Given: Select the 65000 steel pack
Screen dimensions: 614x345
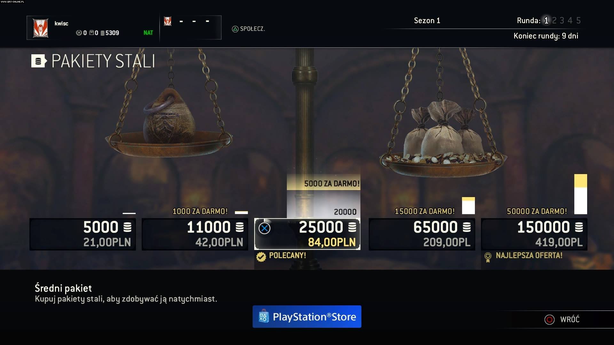Looking at the screenshot, I should pos(422,234).
